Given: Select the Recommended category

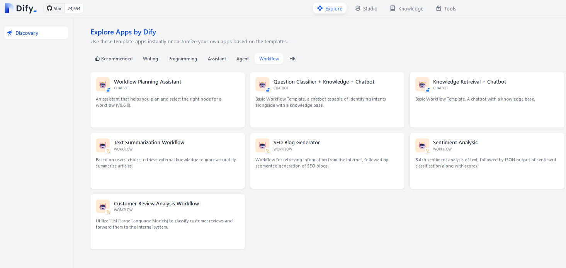Looking at the screenshot, I should pyautogui.click(x=114, y=59).
